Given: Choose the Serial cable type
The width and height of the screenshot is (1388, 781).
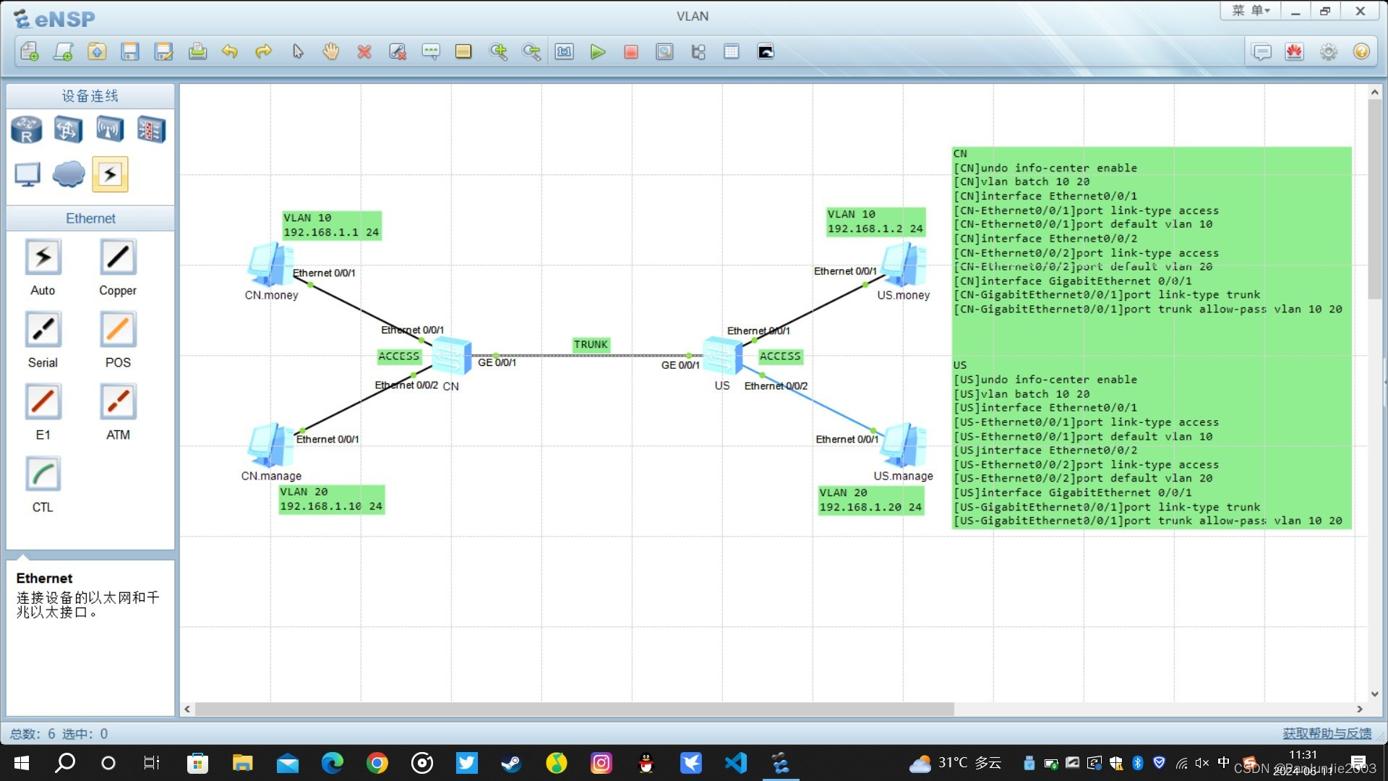Looking at the screenshot, I should point(43,330).
